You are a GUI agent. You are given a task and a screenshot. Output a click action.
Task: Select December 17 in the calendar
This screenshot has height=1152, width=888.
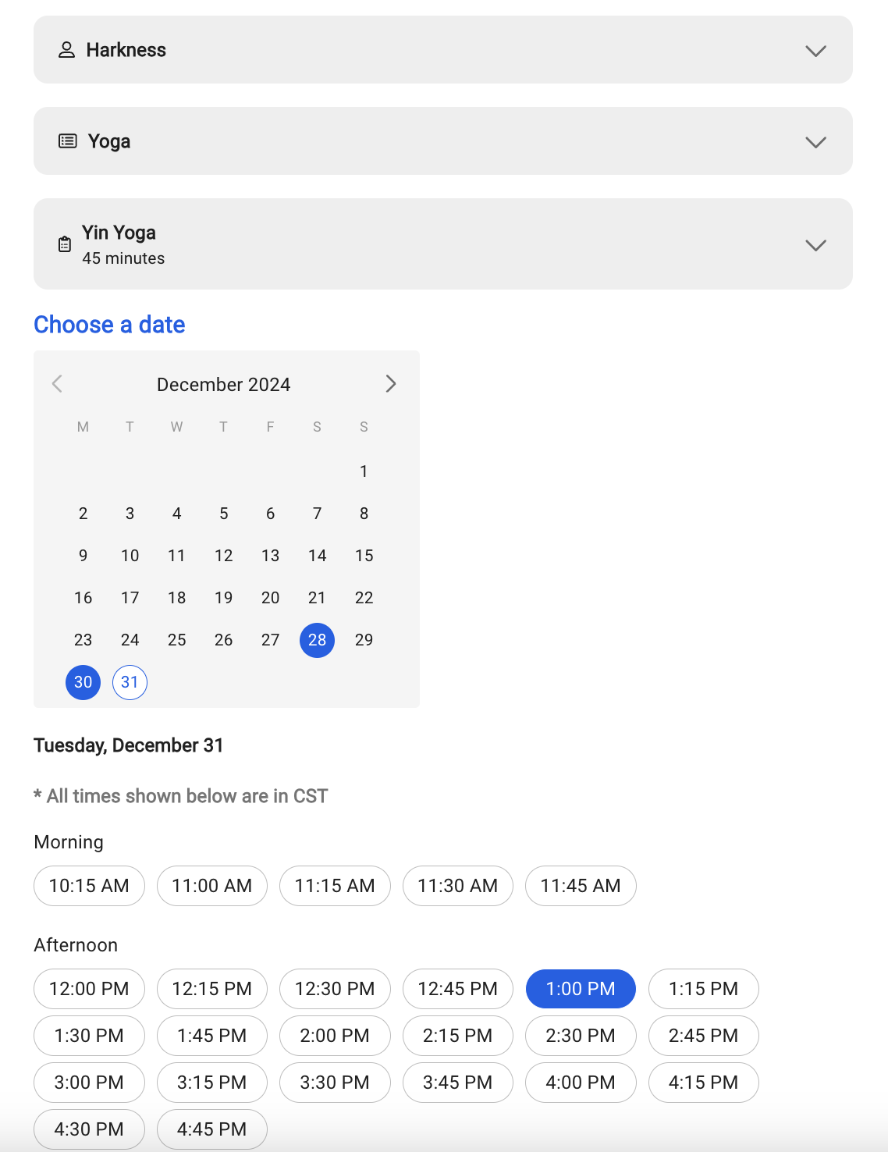130,598
